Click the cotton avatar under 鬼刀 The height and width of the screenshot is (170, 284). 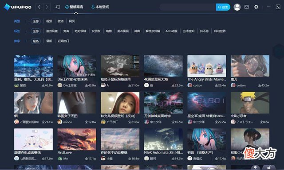233,85
